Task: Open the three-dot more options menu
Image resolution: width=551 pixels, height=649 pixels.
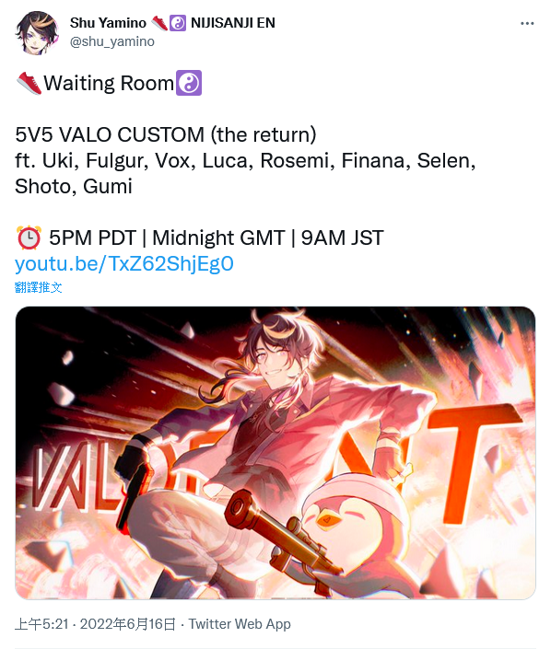Action: pyautogui.click(x=527, y=23)
